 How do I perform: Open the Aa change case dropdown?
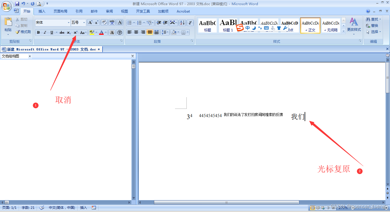pos(83,32)
